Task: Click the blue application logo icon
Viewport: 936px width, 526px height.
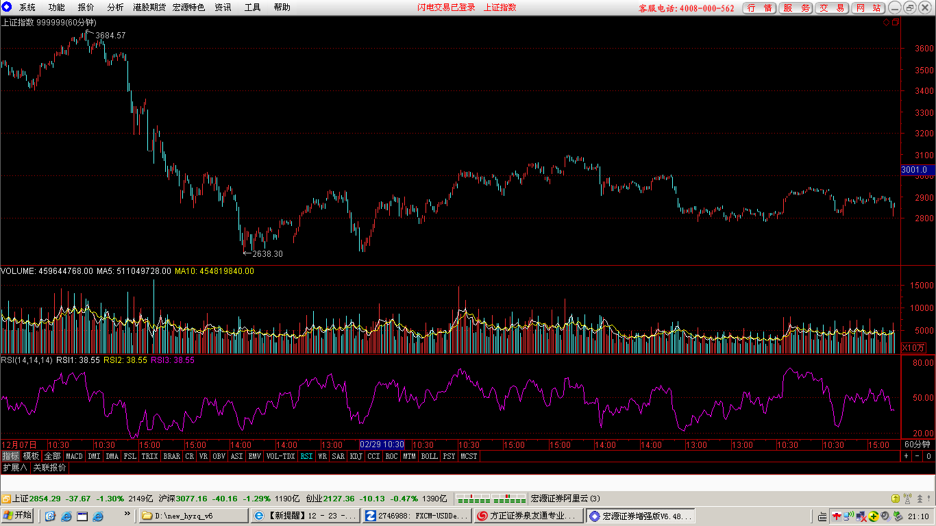Action: [x=7, y=8]
